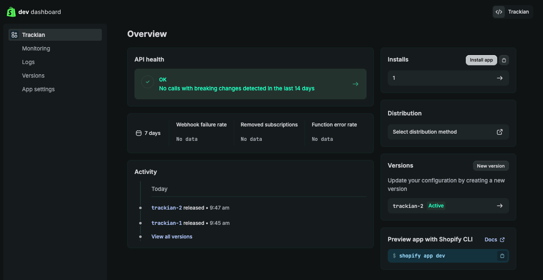Open the Trackian button at top right
543x280 pixels.
point(513,12)
